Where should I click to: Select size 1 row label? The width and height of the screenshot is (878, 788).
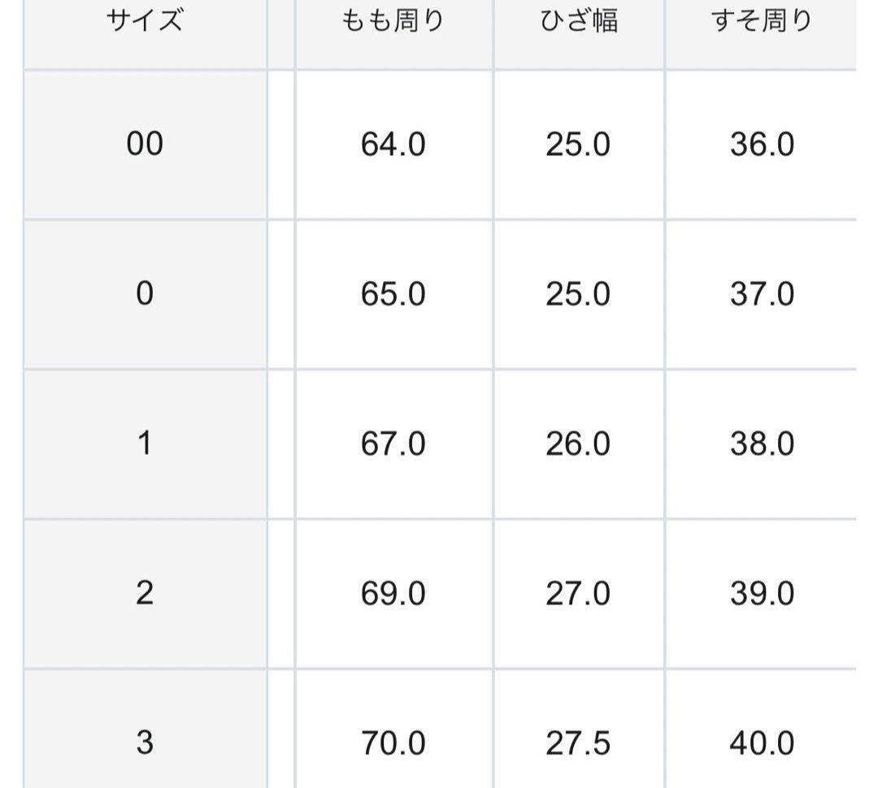[x=145, y=444]
